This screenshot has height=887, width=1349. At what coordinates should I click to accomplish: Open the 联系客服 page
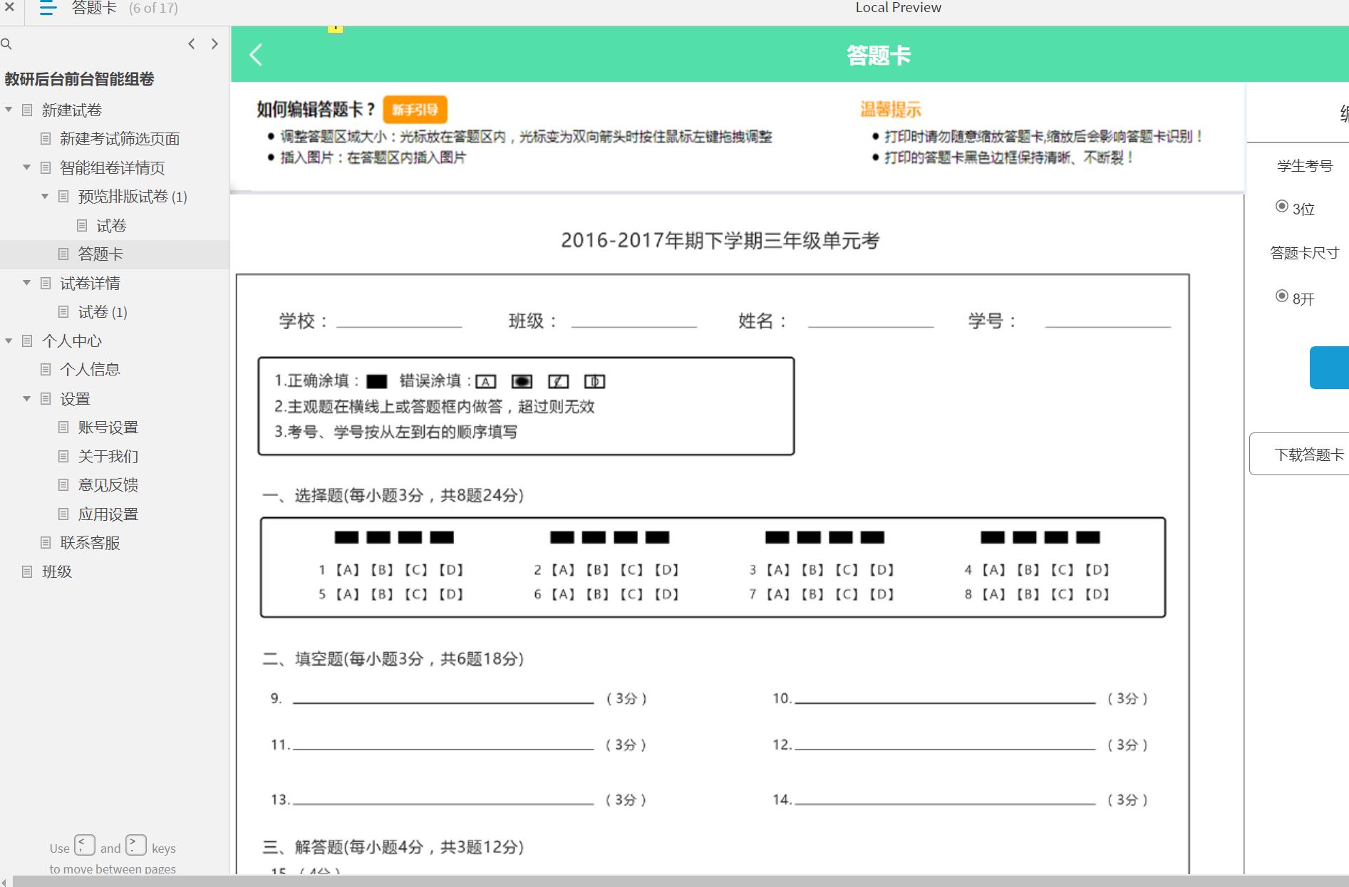click(90, 543)
